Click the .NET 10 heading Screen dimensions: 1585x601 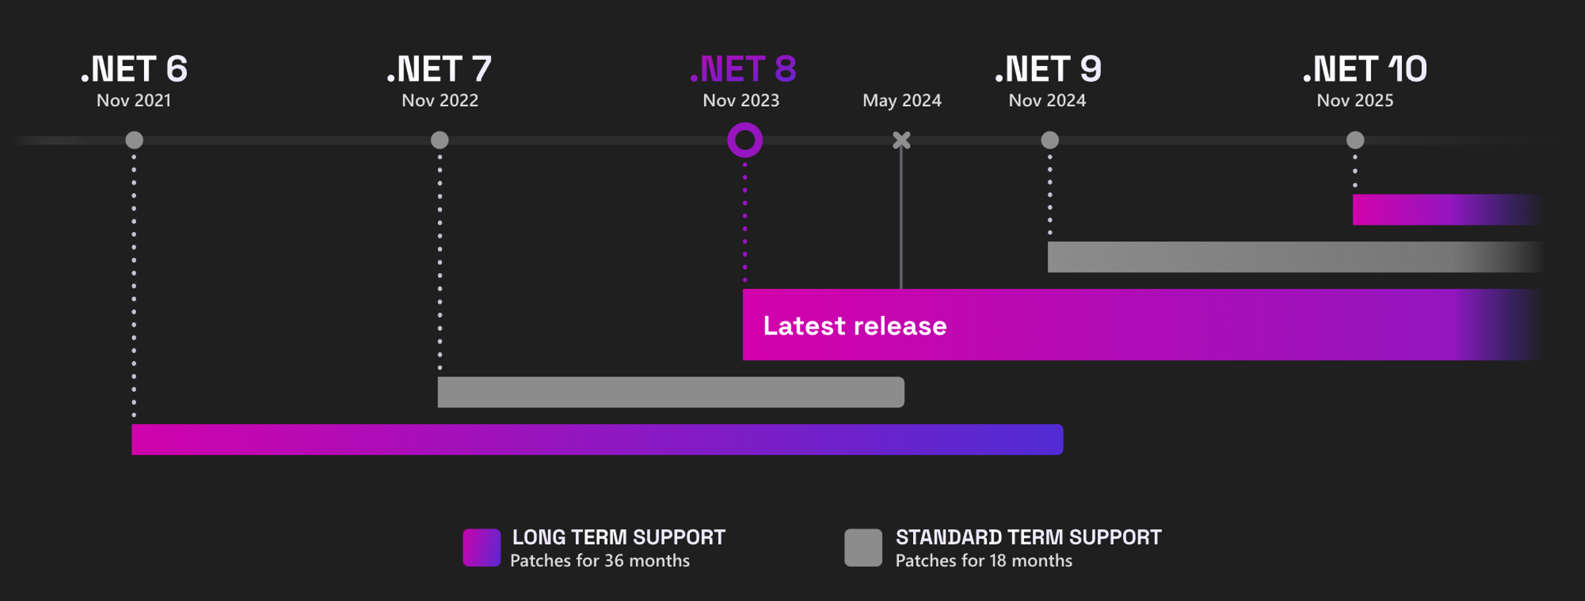point(1364,69)
